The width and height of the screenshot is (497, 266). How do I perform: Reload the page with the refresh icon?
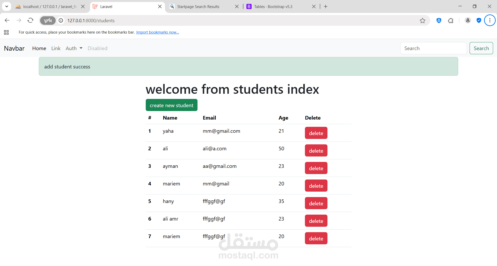coord(31,20)
